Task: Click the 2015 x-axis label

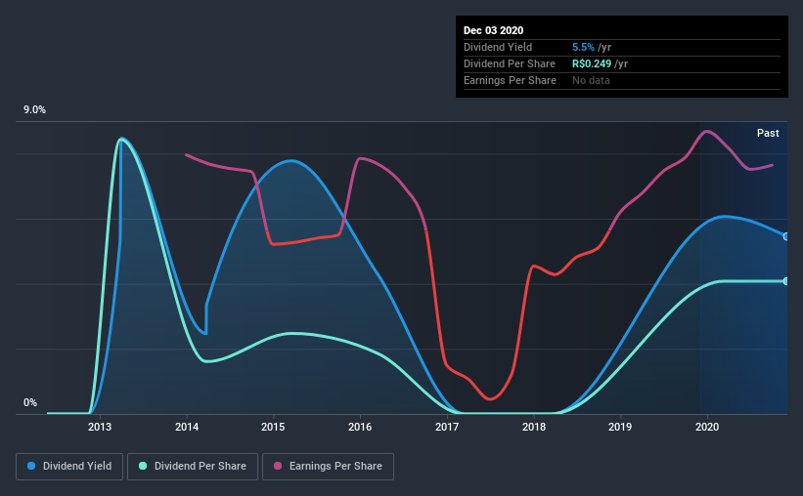Action: [273, 427]
